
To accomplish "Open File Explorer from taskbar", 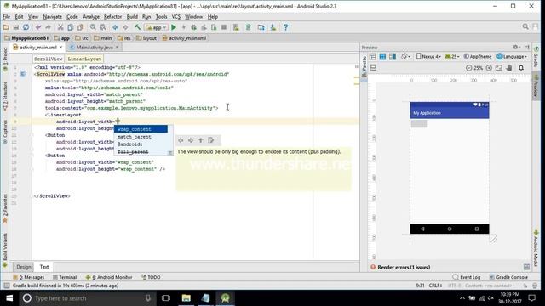I will pyautogui.click(x=186, y=298).
